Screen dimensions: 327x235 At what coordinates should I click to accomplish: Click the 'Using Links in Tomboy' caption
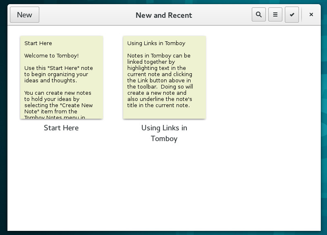coord(164,133)
